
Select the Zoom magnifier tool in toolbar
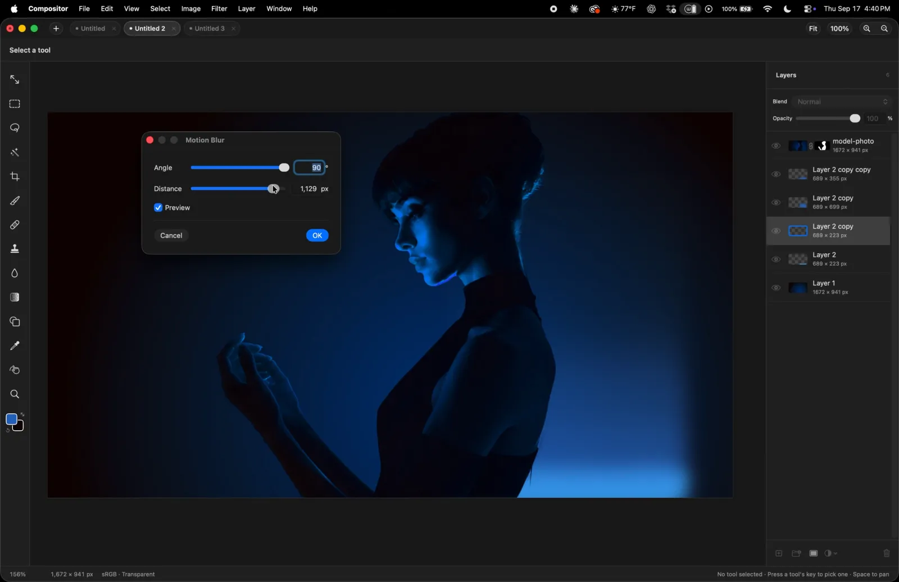click(15, 394)
